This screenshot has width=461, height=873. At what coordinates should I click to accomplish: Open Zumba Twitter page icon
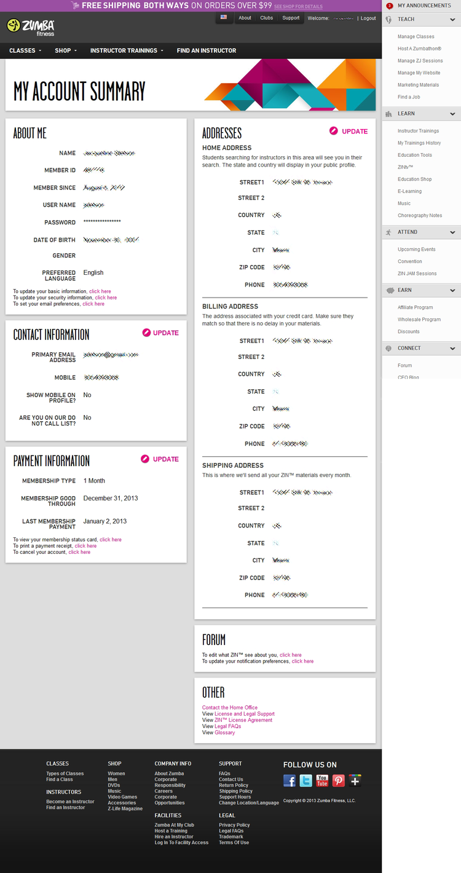click(306, 780)
